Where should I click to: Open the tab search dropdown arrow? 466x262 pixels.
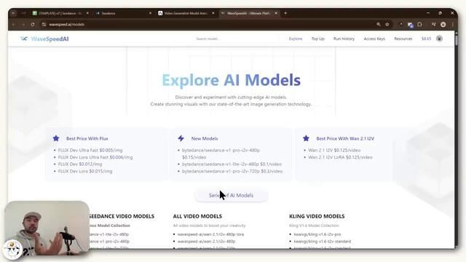[13, 13]
